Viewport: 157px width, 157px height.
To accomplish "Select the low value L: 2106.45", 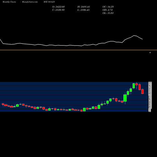I will (x=84, y=10).
